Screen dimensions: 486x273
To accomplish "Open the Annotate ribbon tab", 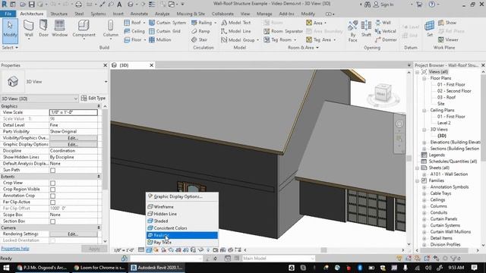I will pos(139,14).
